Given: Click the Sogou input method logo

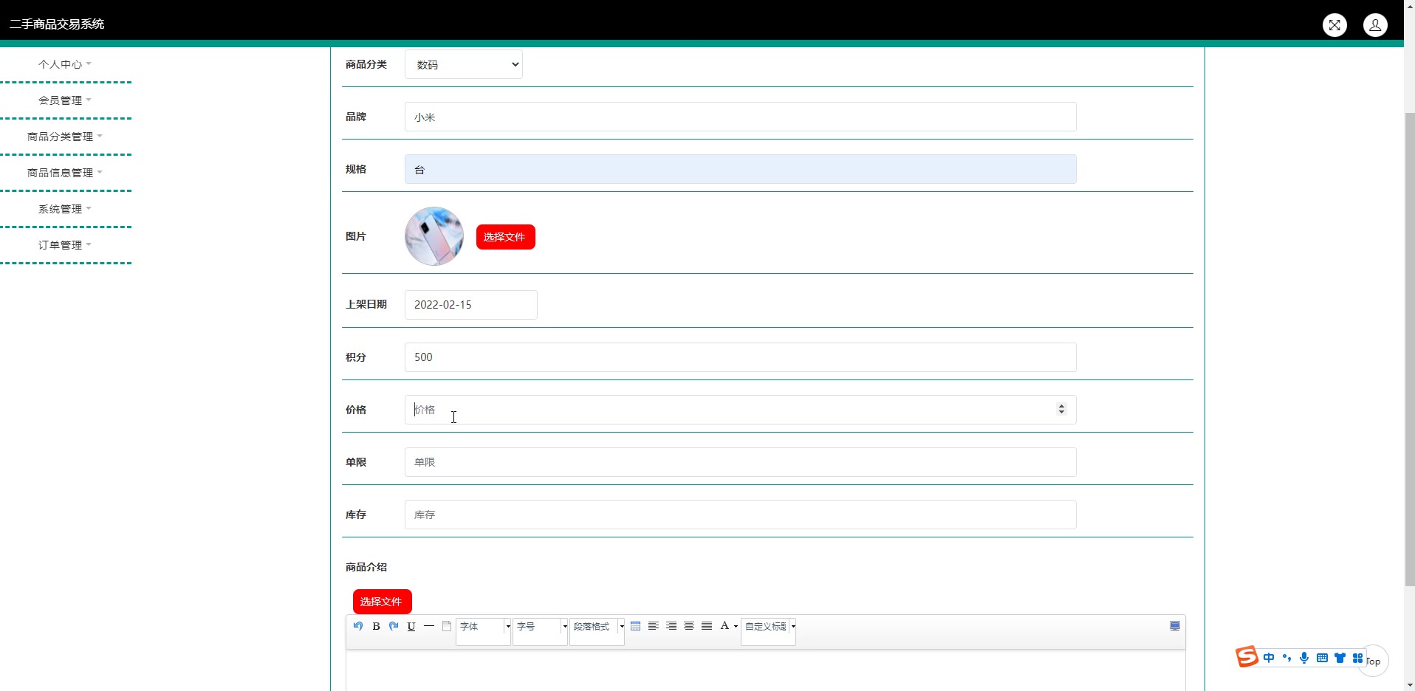Looking at the screenshot, I should click(1247, 656).
